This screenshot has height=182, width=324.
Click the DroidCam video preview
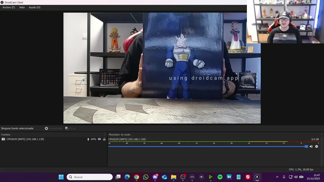pyautogui.click(x=162, y=68)
